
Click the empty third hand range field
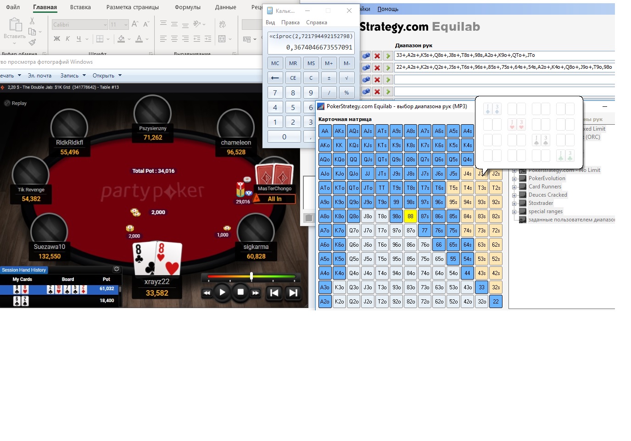pyautogui.click(x=505, y=79)
